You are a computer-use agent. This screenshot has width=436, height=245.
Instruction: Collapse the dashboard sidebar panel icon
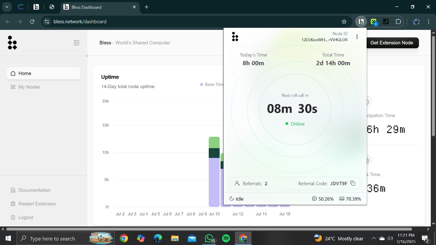76,43
